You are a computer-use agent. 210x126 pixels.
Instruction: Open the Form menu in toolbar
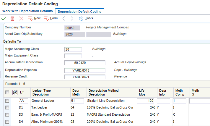tap(51, 18)
